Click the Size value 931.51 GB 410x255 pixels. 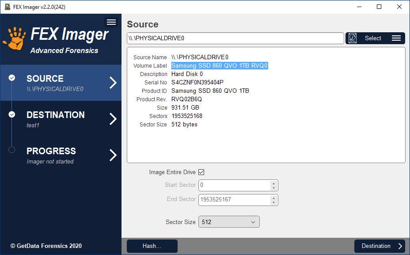185,107
